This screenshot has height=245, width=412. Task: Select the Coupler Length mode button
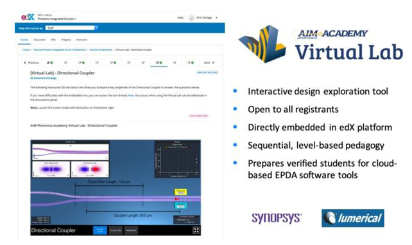tap(100, 230)
